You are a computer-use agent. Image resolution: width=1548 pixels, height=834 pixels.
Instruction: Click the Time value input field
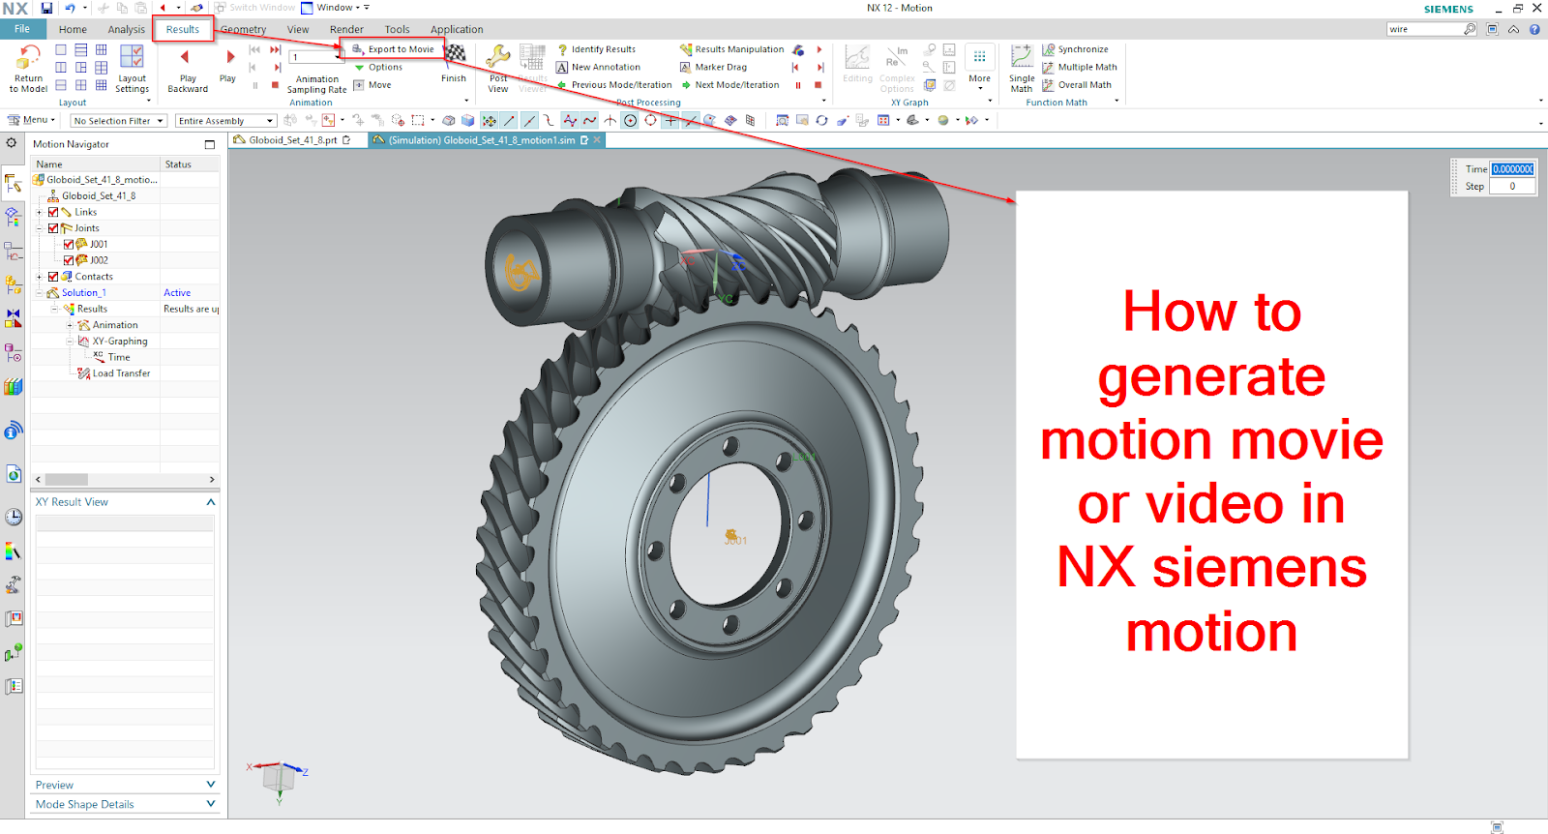point(1512,169)
